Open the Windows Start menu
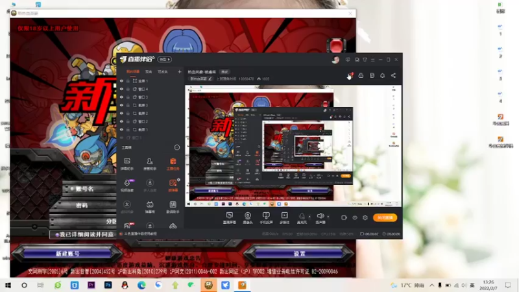The width and height of the screenshot is (519, 292). pos(8,285)
